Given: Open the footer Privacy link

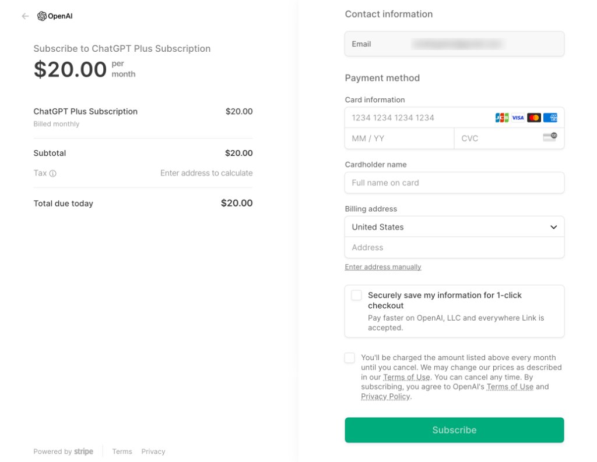Looking at the screenshot, I should coord(153,452).
